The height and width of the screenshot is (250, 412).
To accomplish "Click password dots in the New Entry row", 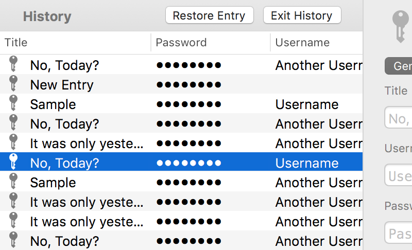I will [x=188, y=85].
